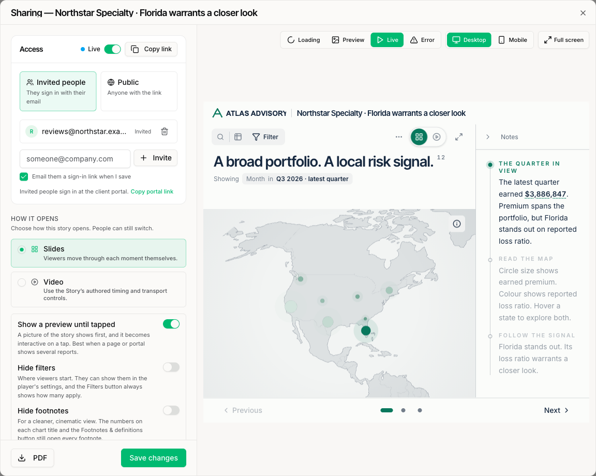The height and width of the screenshot is (476, 596).
Task: Click the reviews@northstar.exa... invited email
Action: pos(84,131)
